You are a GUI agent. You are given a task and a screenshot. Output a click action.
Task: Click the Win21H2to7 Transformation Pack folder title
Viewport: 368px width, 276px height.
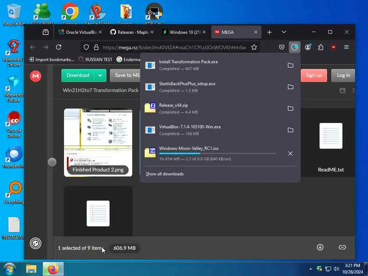tap(101, 90)
